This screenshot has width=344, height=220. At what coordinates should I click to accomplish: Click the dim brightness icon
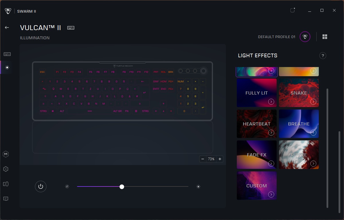67,187
